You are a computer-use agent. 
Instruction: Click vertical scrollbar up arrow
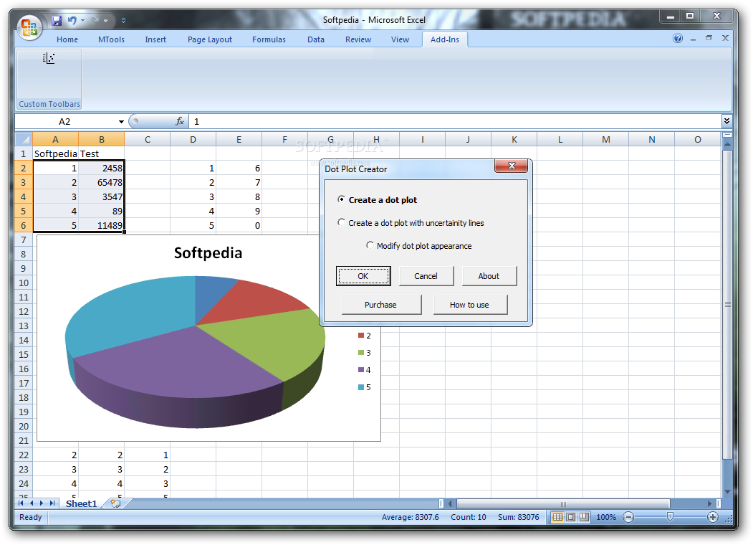pos(727,144)
